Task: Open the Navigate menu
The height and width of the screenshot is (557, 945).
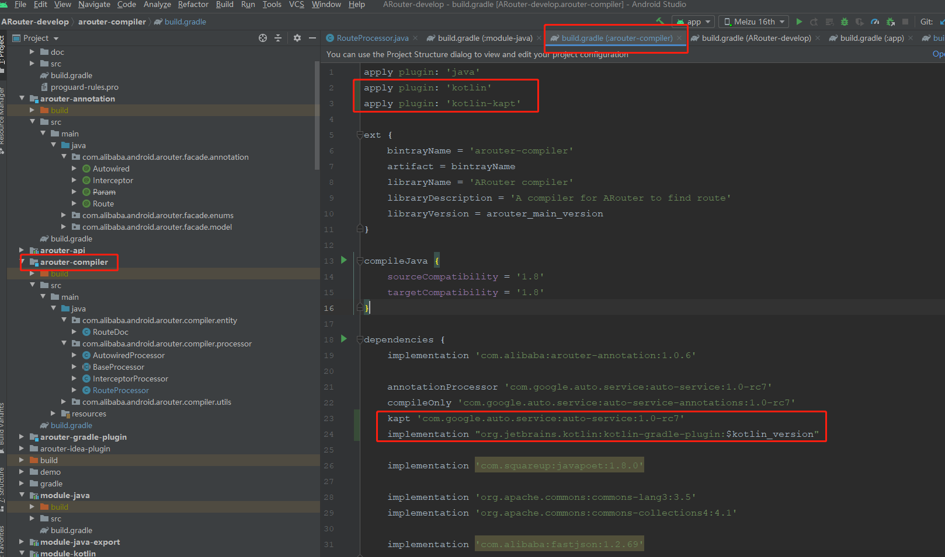Action: pos(94,5)
